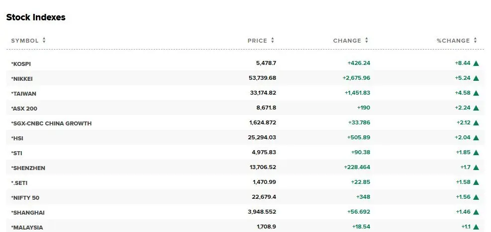Viewport: 491px width, 232px height.
Task: Sort table by Change column arrows
Action: click(x=367, y=41)
